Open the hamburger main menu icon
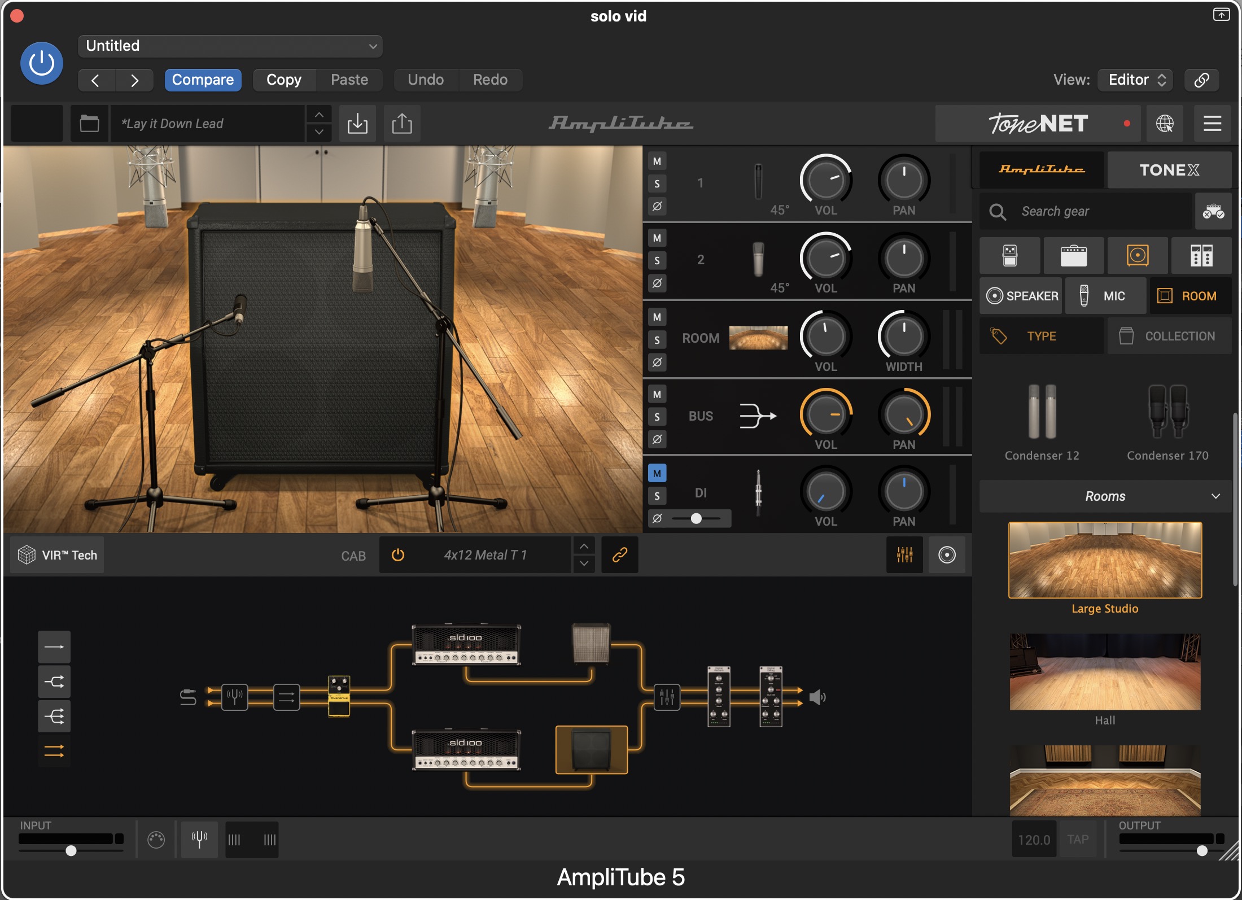Screen dimensions: 1242x900 1212,123
